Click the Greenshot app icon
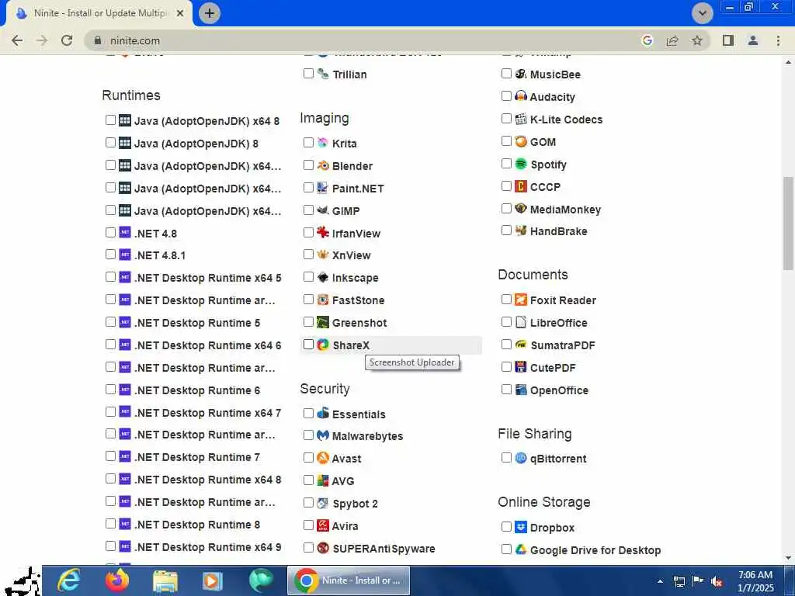 point(323,322)
